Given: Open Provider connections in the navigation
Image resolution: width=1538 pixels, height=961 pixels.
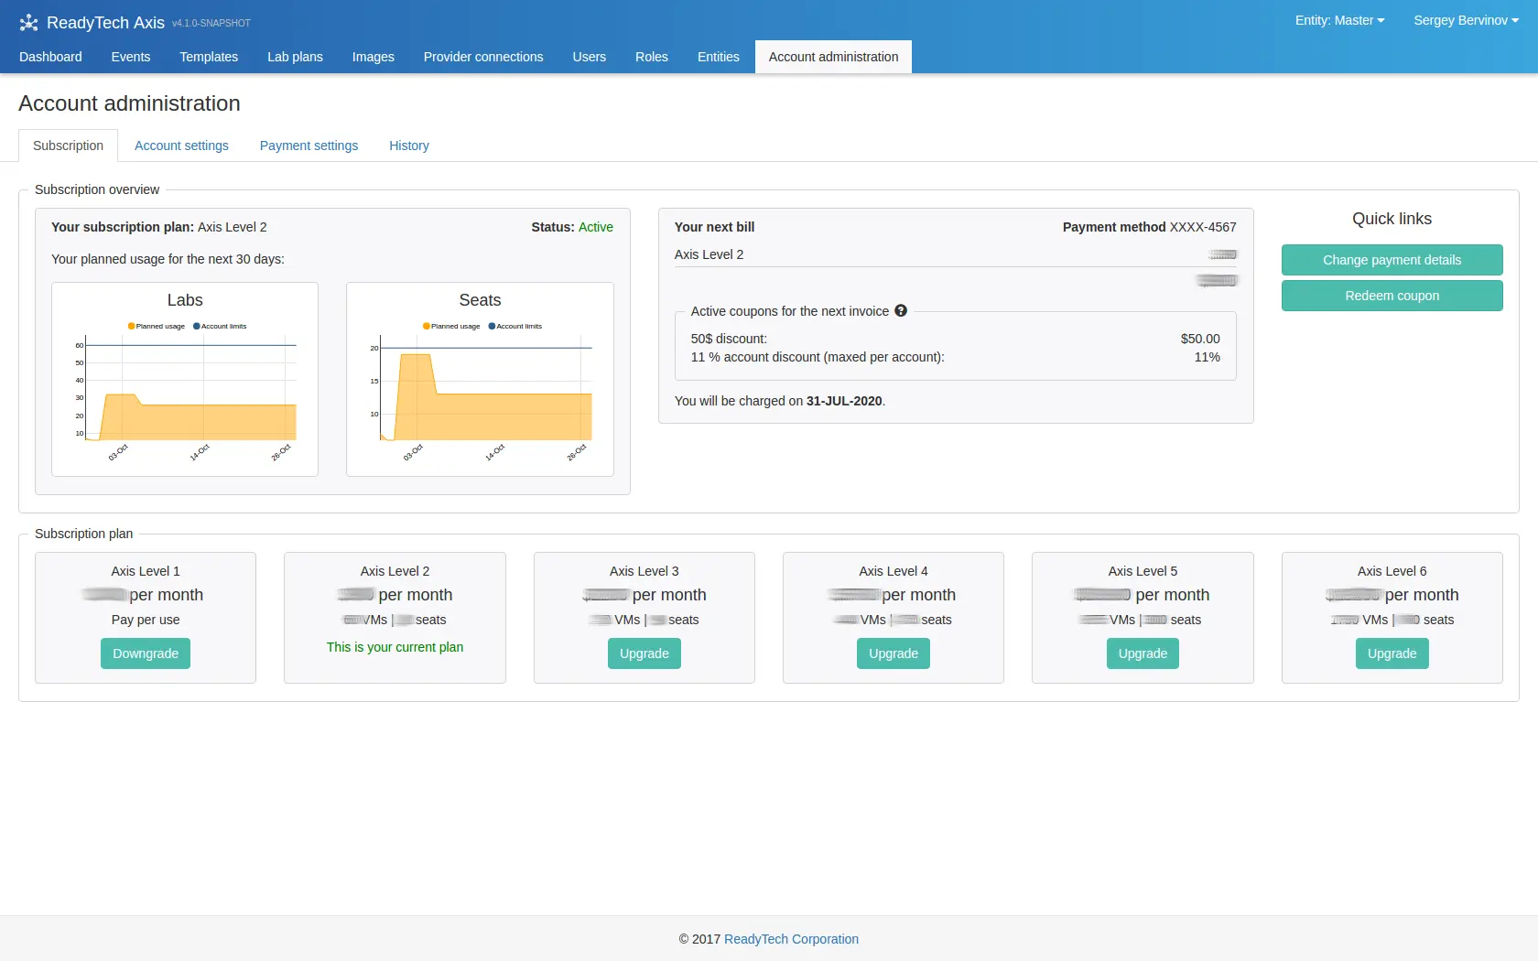Looking at the screenshot, I should (x=482, y=57).
